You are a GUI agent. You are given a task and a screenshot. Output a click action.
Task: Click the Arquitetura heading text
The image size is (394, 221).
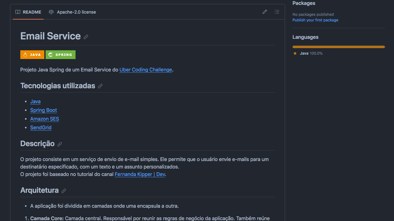pyautogui.click(x=39, y=190)
